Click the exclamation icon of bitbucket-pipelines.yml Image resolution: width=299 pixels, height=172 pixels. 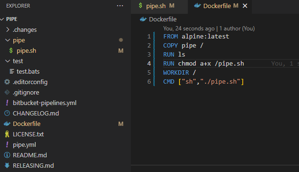tap(7, 103)
